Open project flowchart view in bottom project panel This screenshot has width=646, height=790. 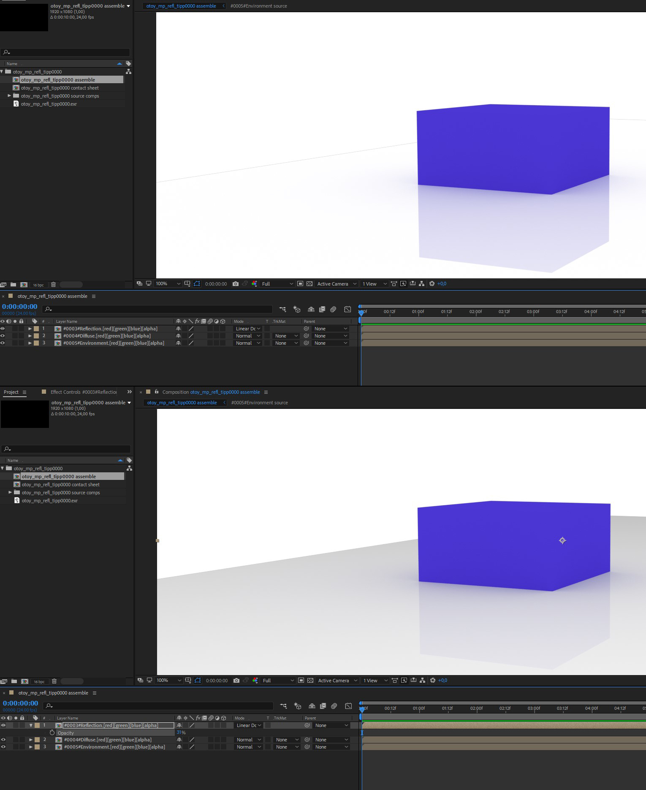(129, 468)
